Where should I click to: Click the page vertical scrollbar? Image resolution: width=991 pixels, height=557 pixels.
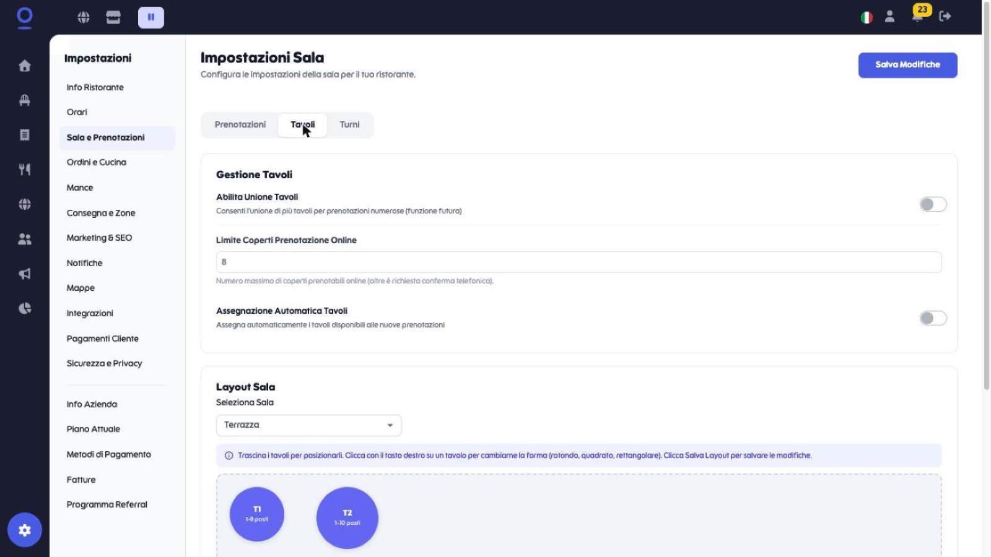click(986, 197)
